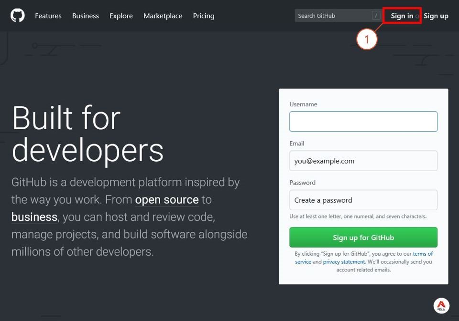Viewport: 459px width, 321px height.
Task: Follow the business link in description
Action: 34,217
